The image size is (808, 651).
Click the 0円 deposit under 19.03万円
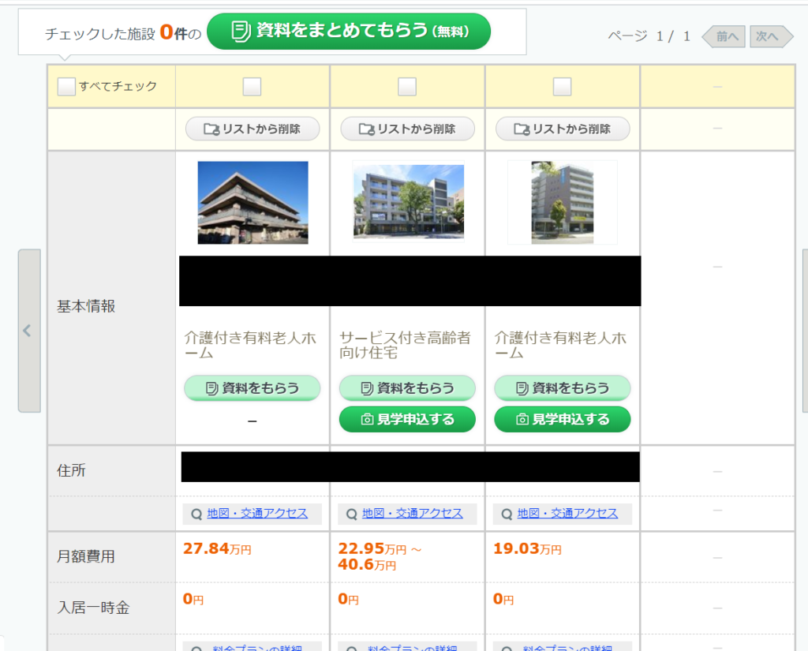pyautogui.click(x=503, y=599)
